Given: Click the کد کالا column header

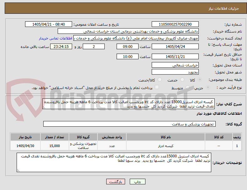Looking at the screenshot, I should tap(219, 137).
